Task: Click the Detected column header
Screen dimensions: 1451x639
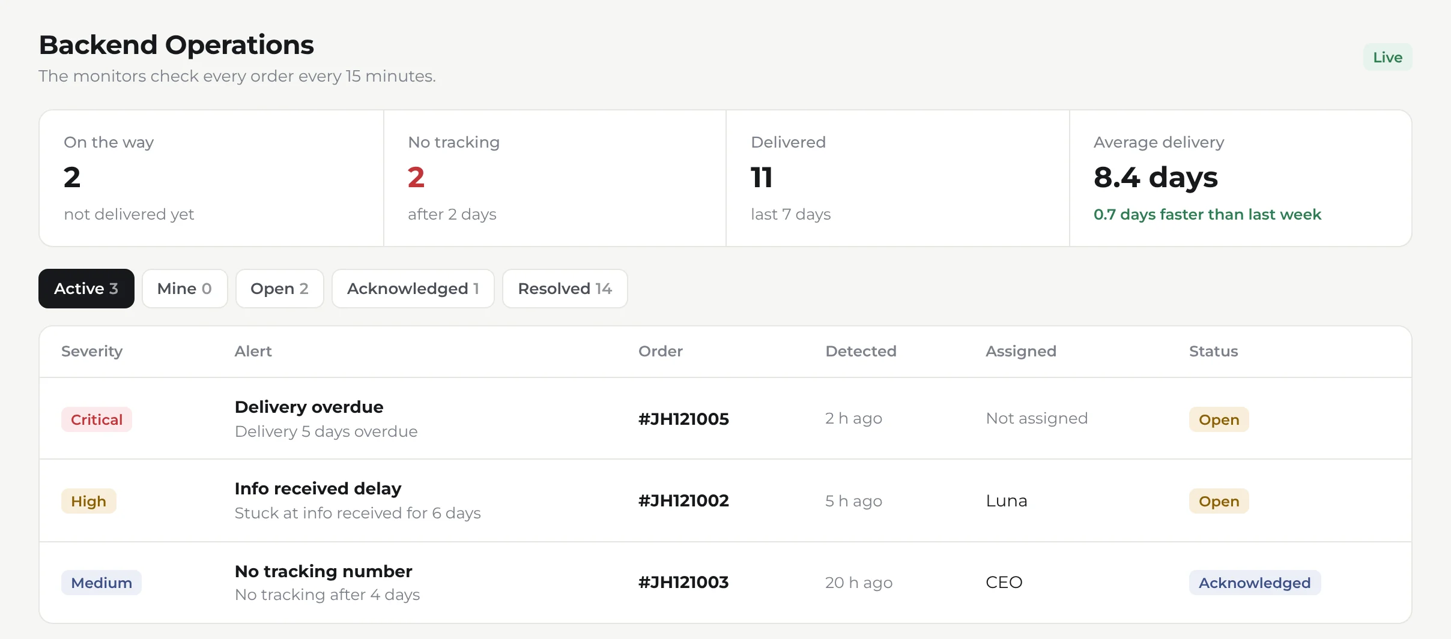Action: (x=861, y=351)
